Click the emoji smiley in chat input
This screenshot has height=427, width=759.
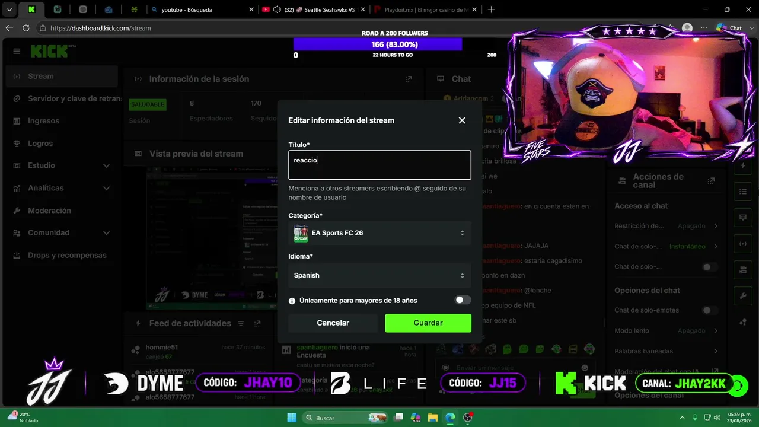pos(585,368)
